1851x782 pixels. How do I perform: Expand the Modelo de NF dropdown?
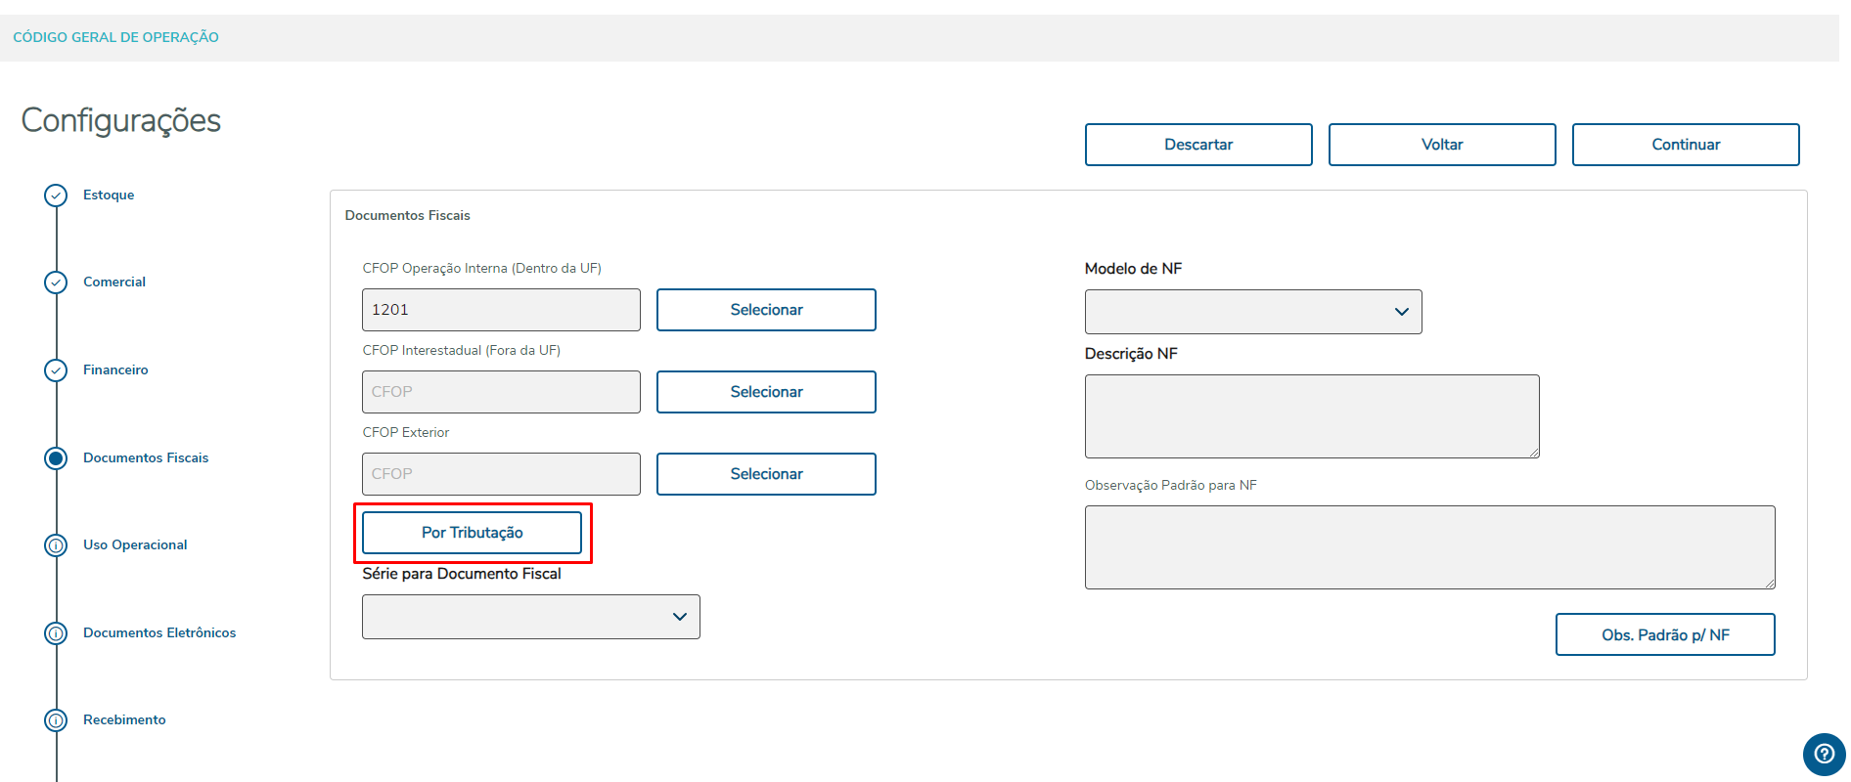tap(1252, 312)
